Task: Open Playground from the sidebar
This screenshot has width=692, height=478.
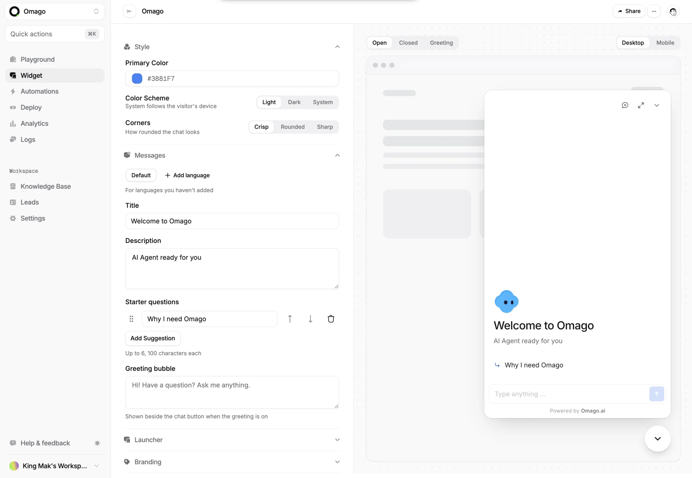Action: pos(55,59)
